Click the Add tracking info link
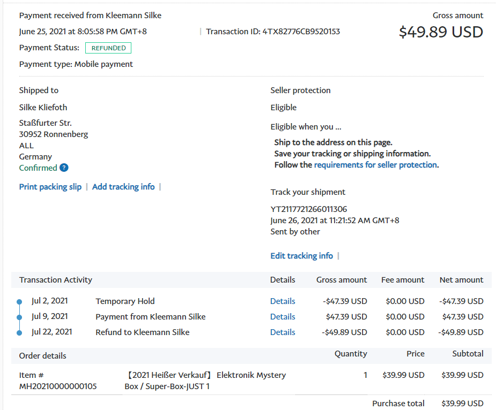 pos(123,187)
